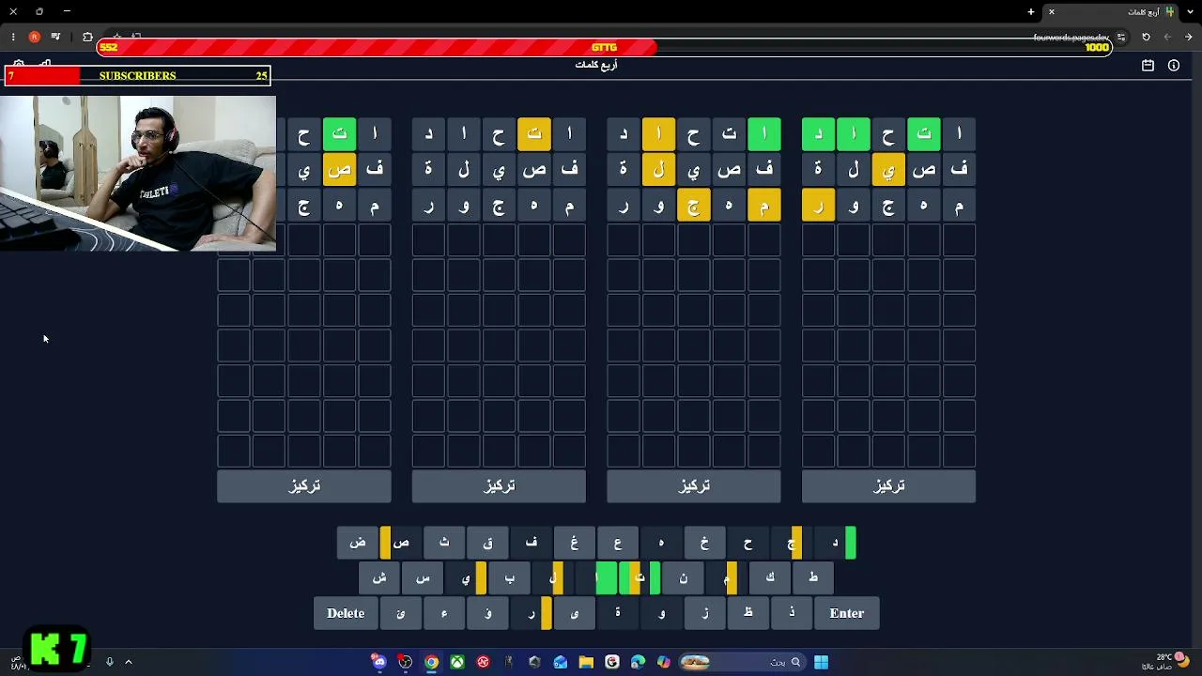This screenshot has width=1202, height=676.
Task: Click the د key on the on-screen keyboard
Action: tap(835, 543)
